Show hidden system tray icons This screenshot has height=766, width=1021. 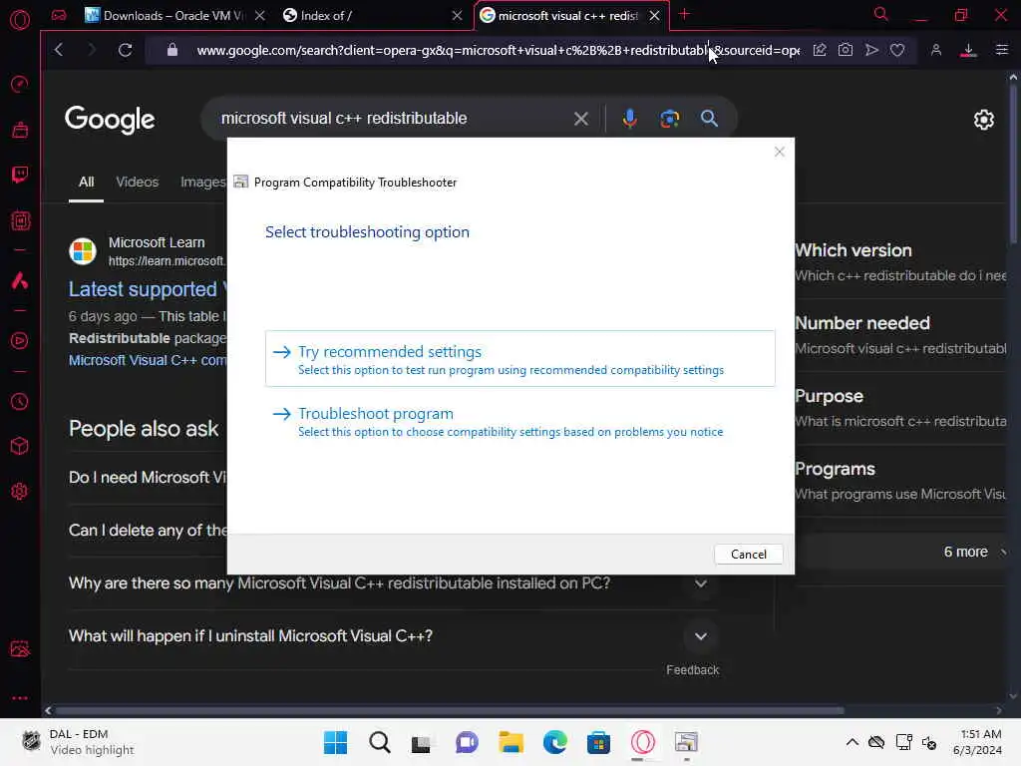(x=851, y=742)
